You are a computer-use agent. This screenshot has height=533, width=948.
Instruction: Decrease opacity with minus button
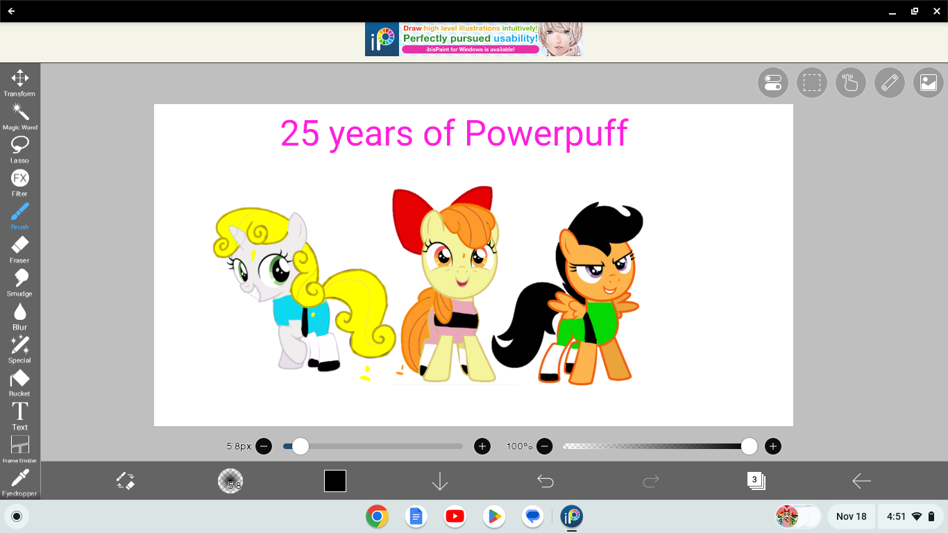tap(545, 446)
